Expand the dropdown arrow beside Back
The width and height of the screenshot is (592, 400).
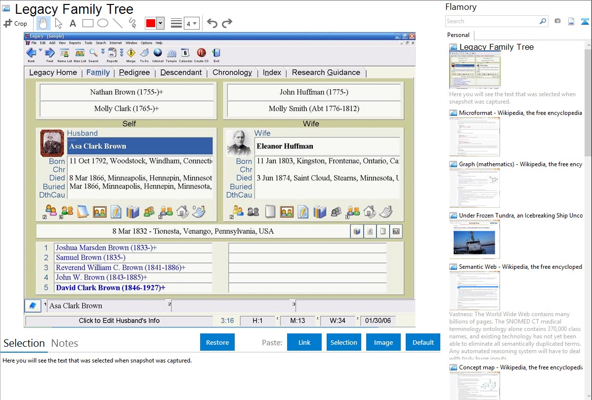[x=41, y=50]
